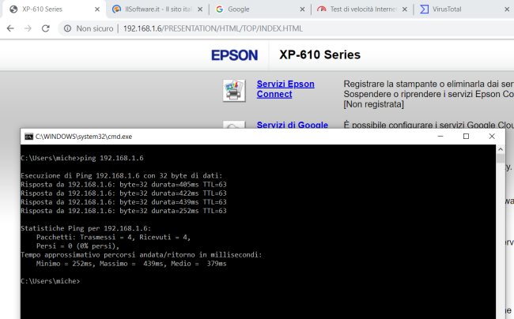This screenshot has width=514, height=319.
Task: Close the XP-610 Series tab
Action: [97, 9]
